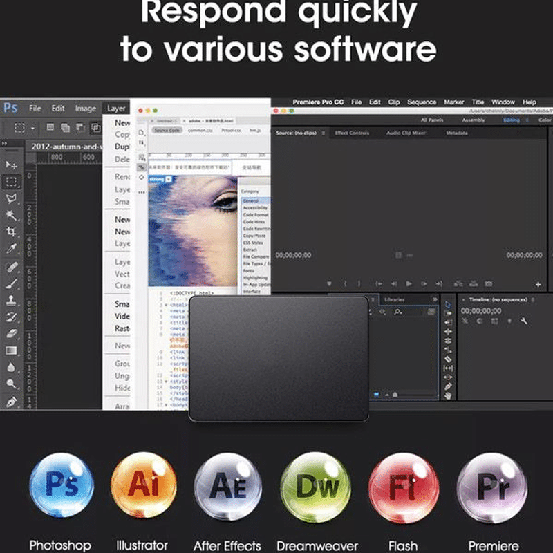The width and height of the screenshot is (553, 553).
Task: Open the Source panel menu icon
Action: (x=323, y=133)
